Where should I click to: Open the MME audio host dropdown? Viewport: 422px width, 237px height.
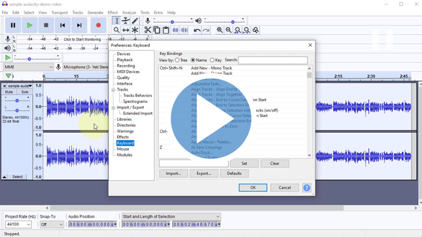tap(28, 67)
